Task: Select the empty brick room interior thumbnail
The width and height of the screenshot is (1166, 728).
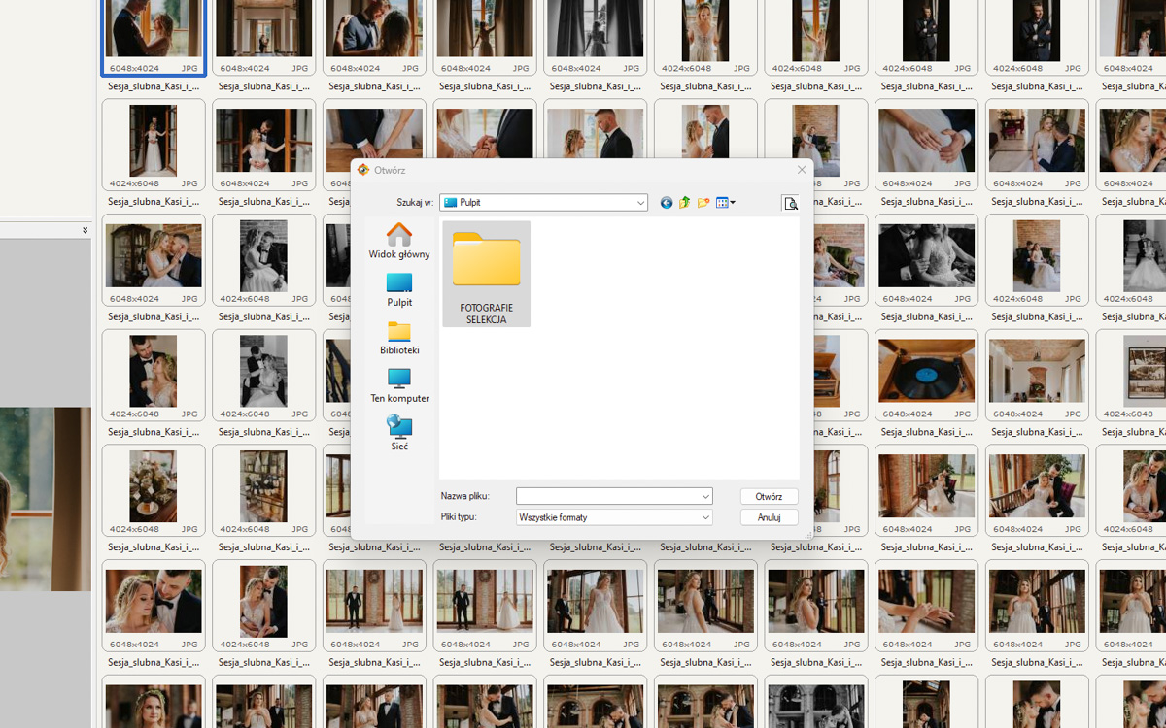Action: [x=1037, y=373]
